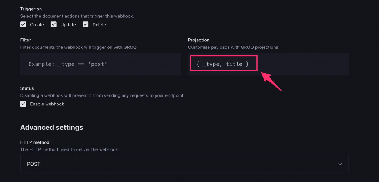Disable the Delete trigger checkbox
Viewport: 379px width, 182px height.
point(85,25)
